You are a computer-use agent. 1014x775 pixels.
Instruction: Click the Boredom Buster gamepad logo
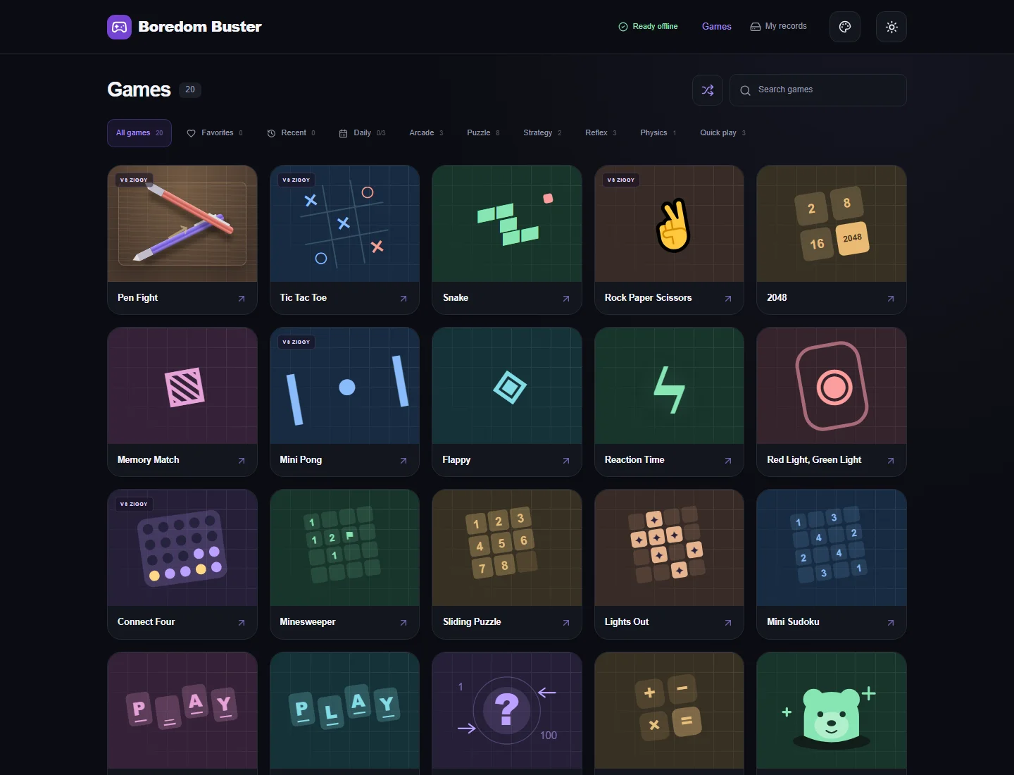[x=119, y=27]
